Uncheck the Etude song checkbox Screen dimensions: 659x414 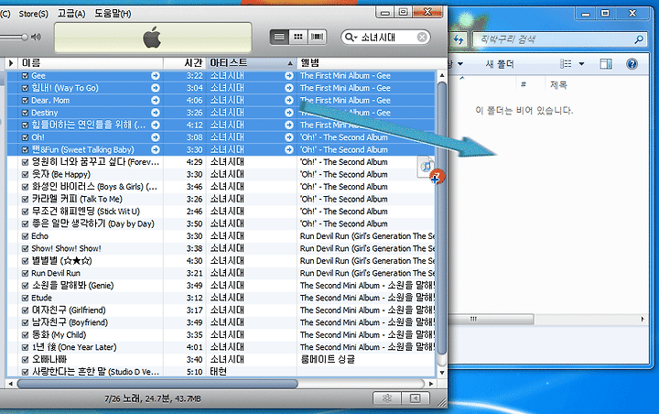click(26, 299)
